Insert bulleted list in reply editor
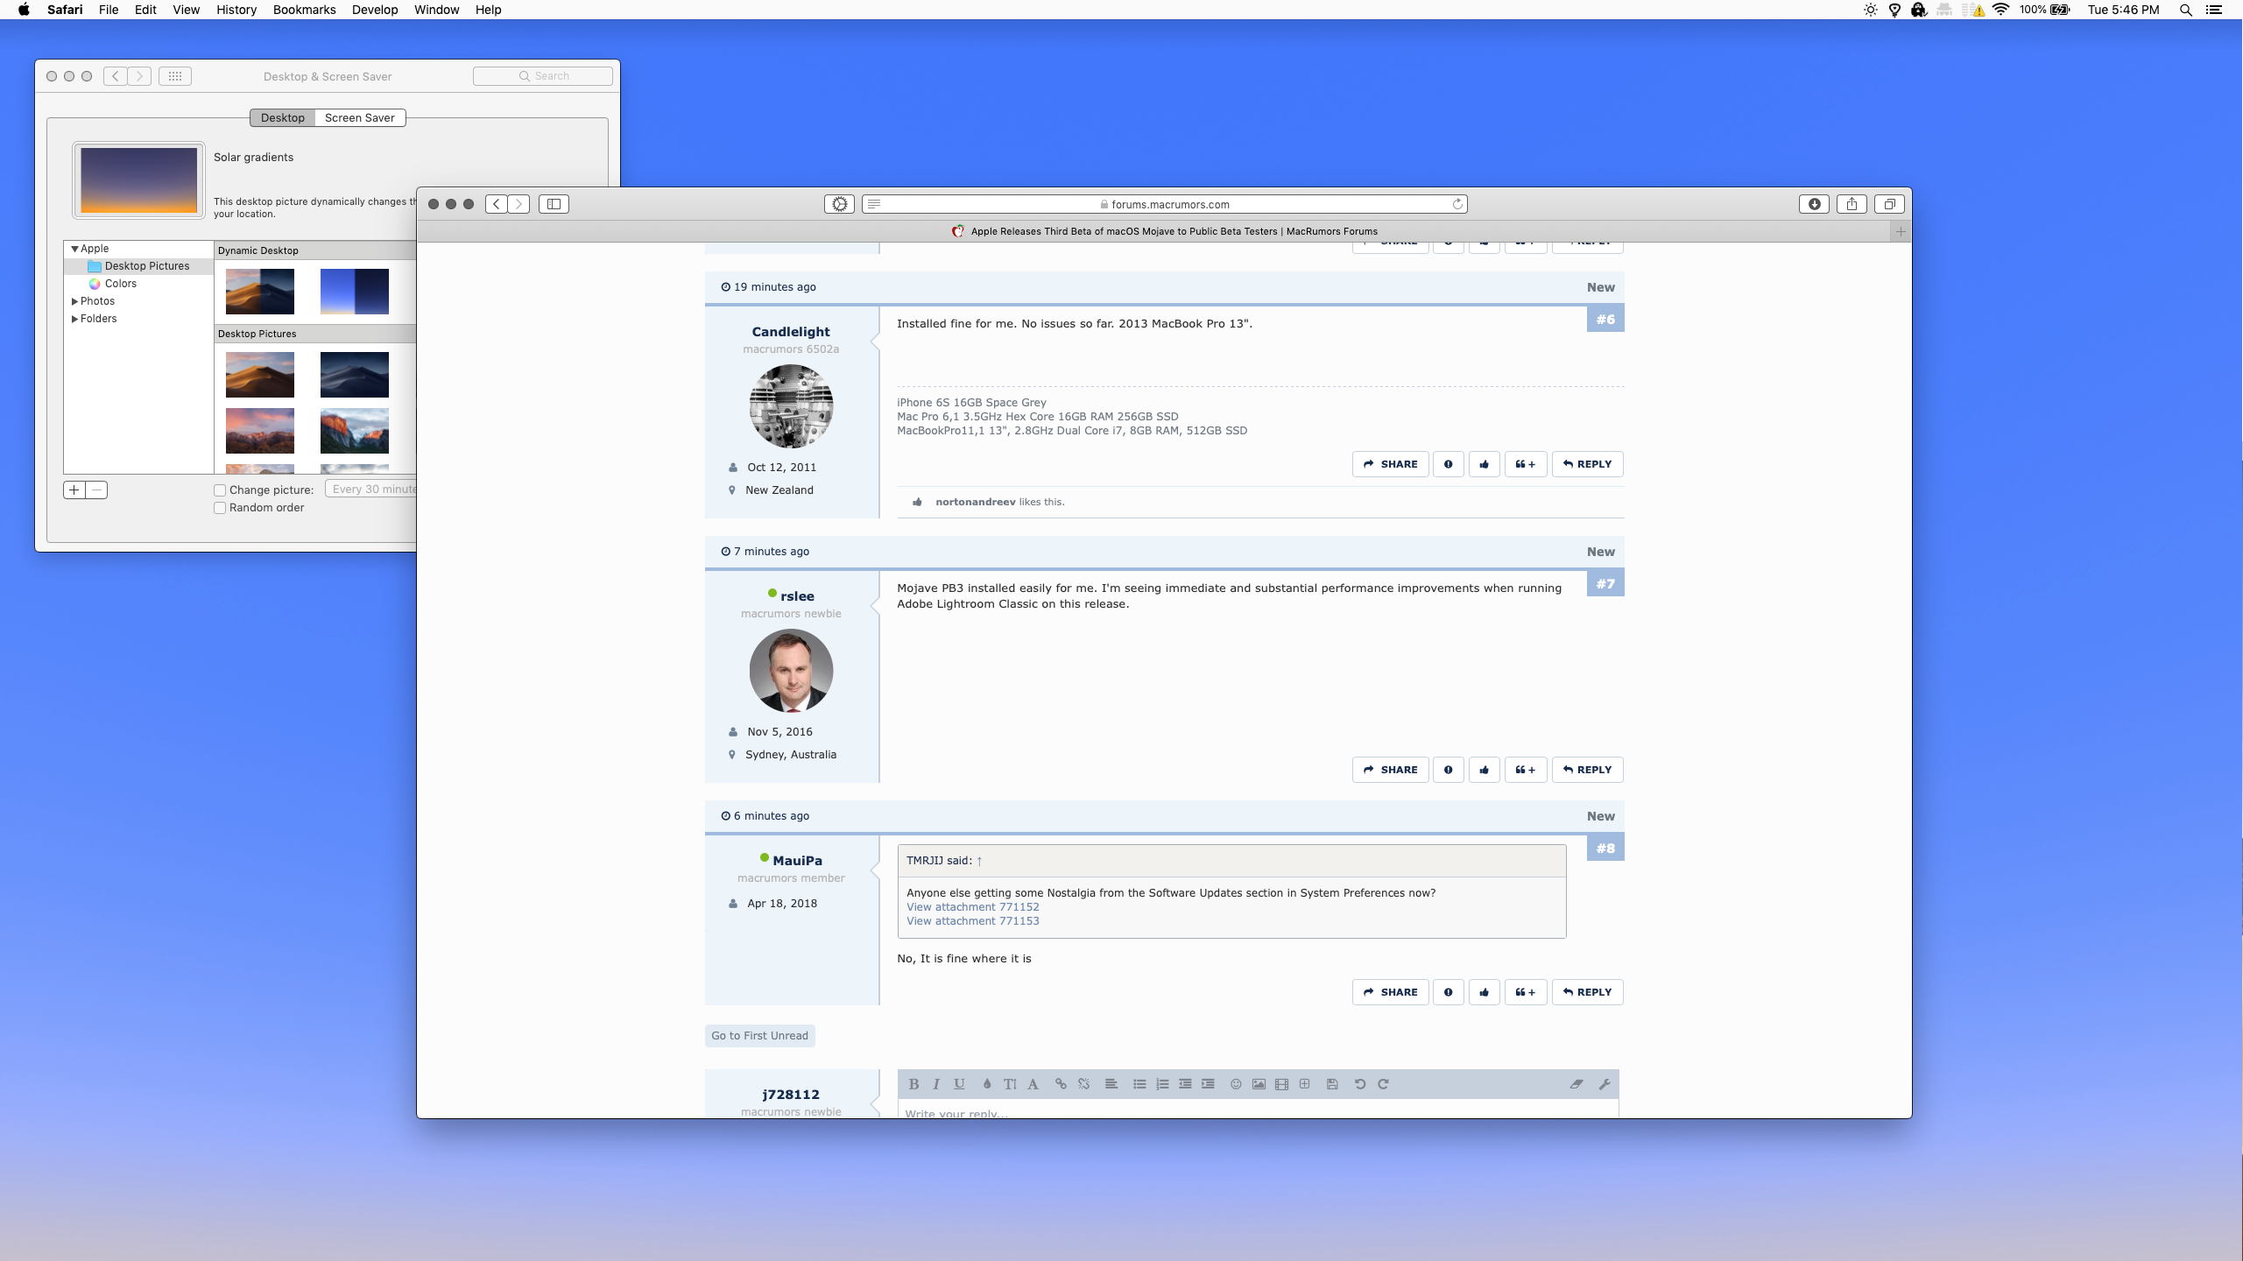The width and height of the screenshot is (2243, 1261). tap(1139, 1084)
